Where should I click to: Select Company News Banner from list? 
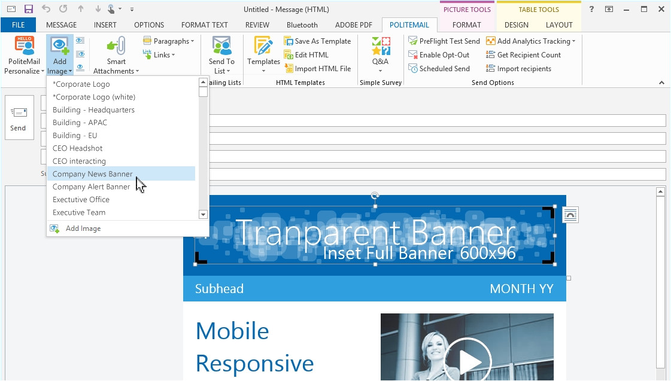coord(93,174)
